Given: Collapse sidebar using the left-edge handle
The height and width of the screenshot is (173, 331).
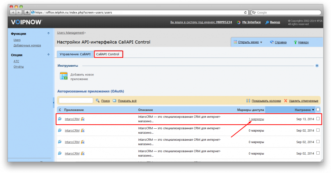Looking at the screenshot, I should click(53, 103).
